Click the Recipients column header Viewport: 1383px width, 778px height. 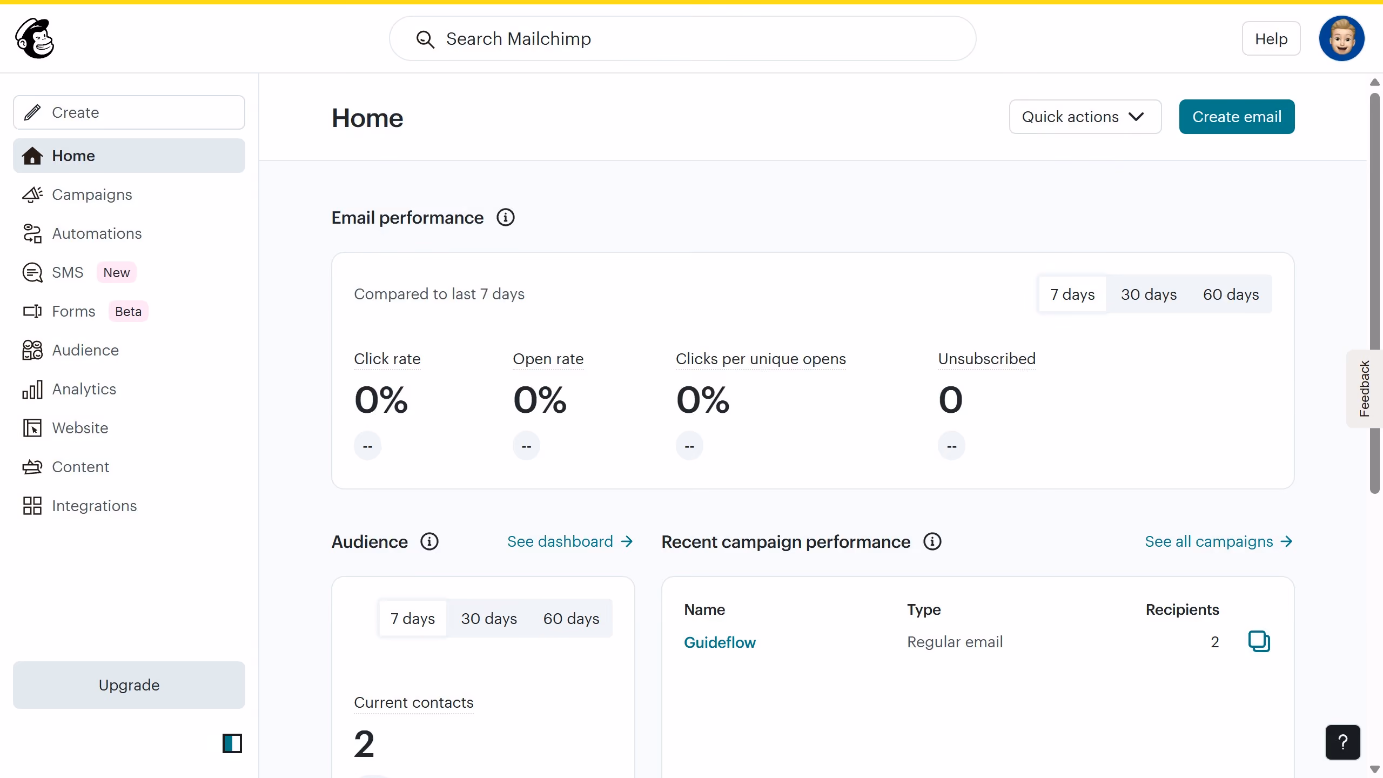tap(1182, 609)
